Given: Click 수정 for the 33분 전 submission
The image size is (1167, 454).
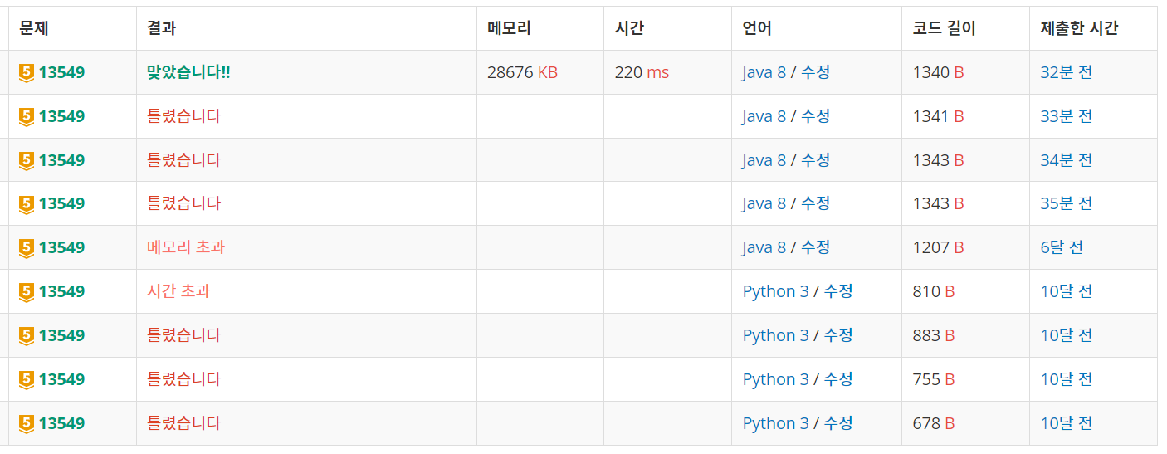Looking at the screenshot, I should (815, 116).
